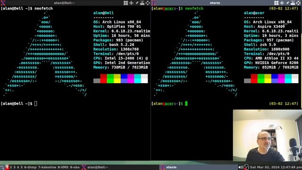
Task: Click the green color block in alan@Dell neofetch
Action: tap(110, 78)
